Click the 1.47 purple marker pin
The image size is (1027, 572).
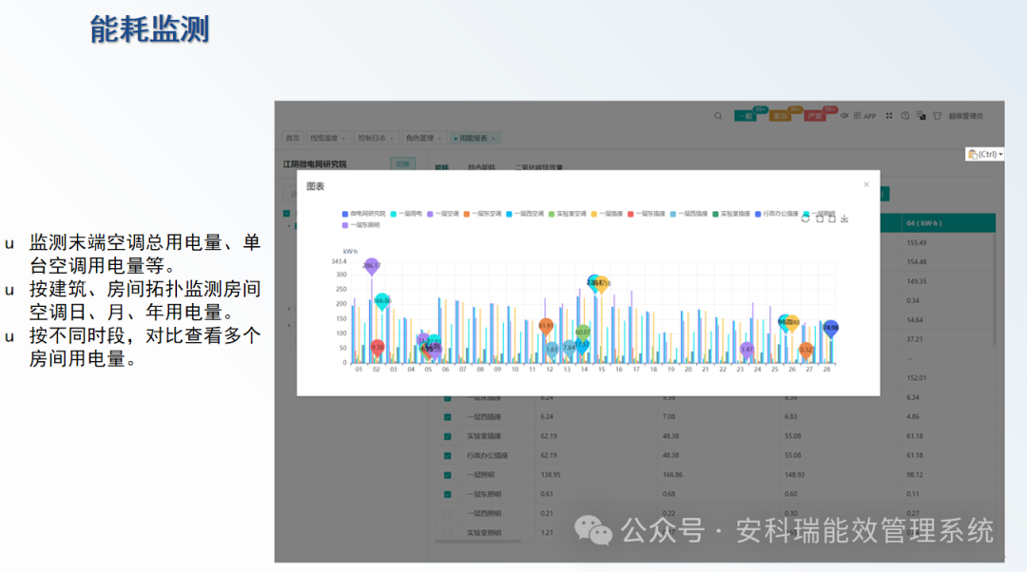click(746, 351)
